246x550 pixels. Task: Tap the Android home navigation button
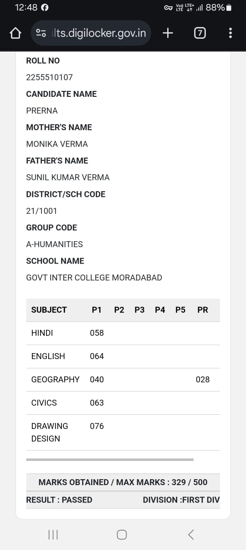(x=122, y=534)
